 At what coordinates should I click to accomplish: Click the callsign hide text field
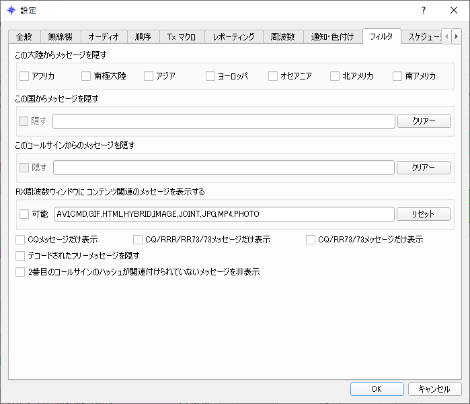(x=224, y=168)
